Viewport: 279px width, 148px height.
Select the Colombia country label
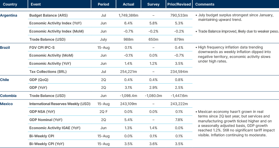[8, 96]
